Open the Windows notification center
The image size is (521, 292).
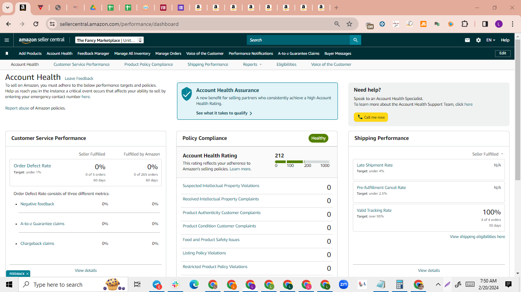click(508, 284)
